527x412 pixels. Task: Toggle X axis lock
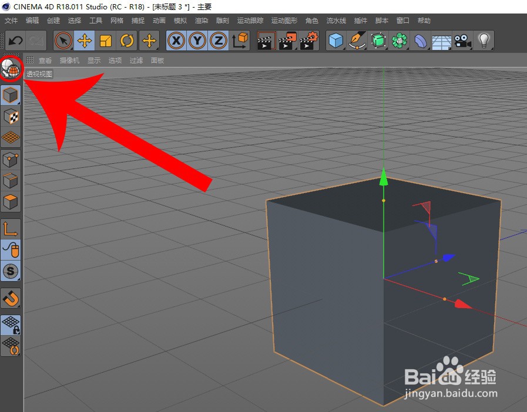pos(176,40)
